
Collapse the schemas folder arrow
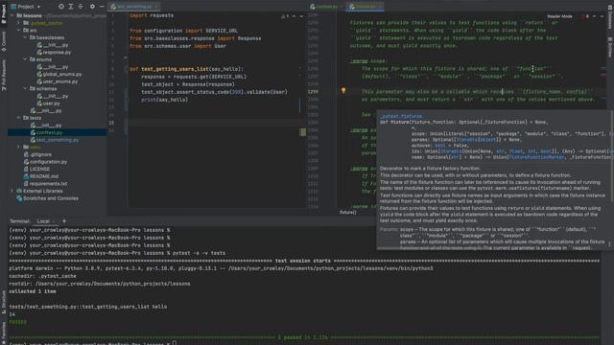(x=25, y=89)
